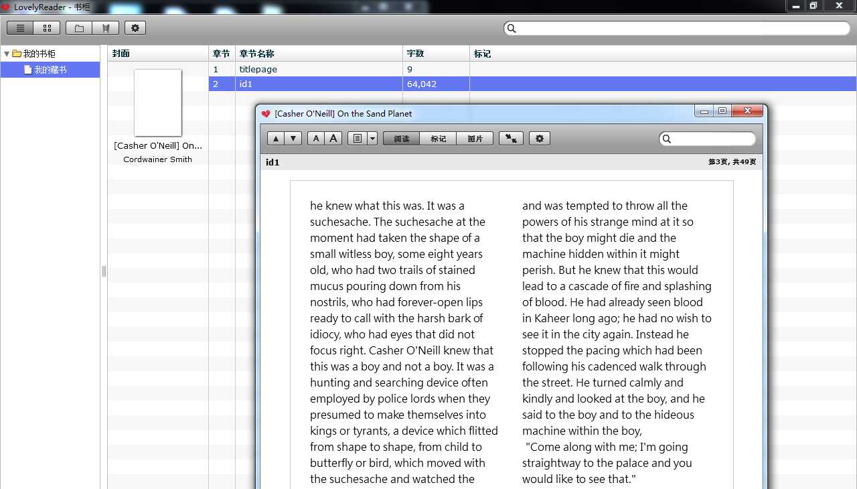Restore the LovelyReader main window
Screen dimensions: 857x489
click(813, 5)
